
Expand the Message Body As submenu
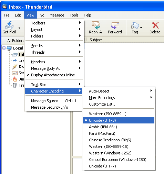[54, 68]
